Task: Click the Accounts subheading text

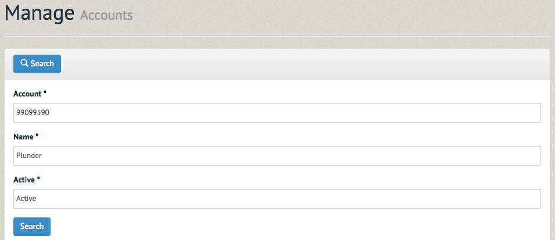Action: click(106, 16)
